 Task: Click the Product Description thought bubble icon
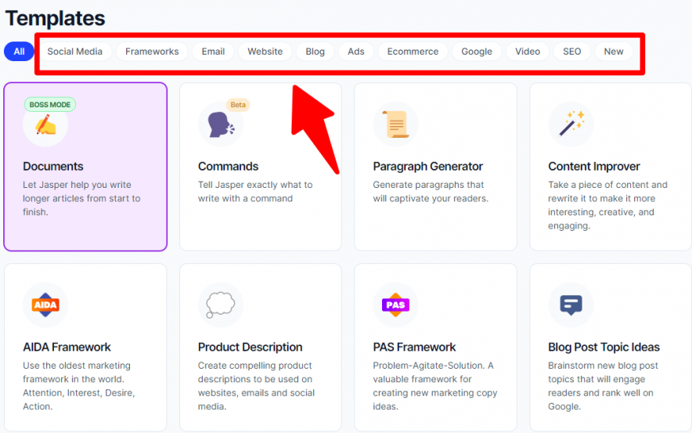click(x=220, y=305)
